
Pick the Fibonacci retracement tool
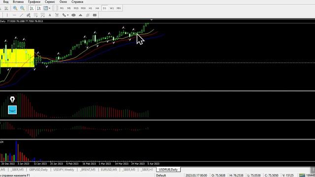[x=35, y=15]
